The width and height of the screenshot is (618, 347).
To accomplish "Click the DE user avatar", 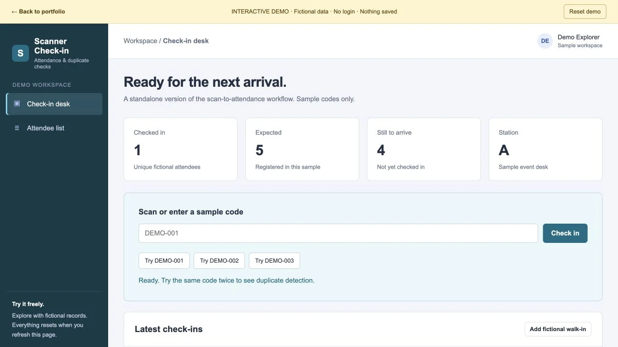I will coord(545,41).
